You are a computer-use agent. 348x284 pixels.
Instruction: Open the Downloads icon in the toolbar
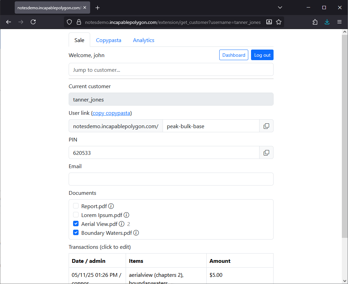327,22
